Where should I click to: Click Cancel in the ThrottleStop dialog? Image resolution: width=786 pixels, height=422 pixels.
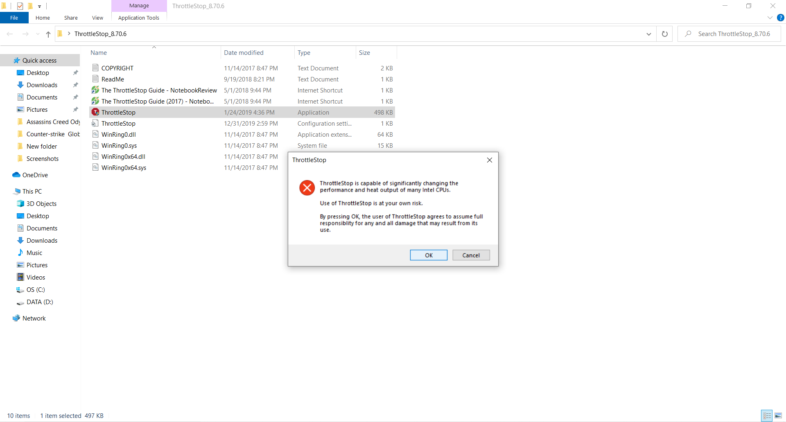[471, 255]
